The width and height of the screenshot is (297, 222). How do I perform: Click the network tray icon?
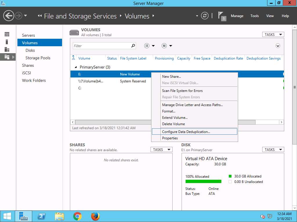click(x=270, y=216)
